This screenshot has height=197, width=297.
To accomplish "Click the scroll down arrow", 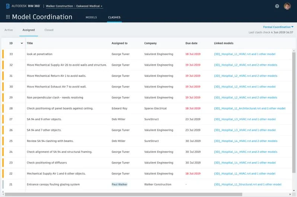I will click(x=294, y=191).
